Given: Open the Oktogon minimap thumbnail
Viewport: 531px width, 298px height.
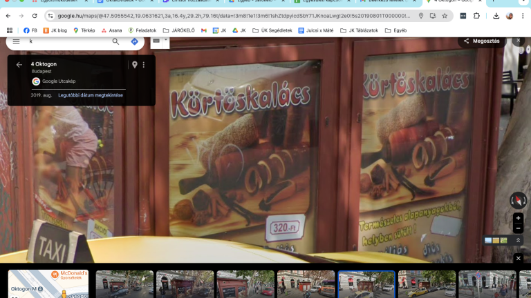Looking at the screenshot, I should [48, 284].
